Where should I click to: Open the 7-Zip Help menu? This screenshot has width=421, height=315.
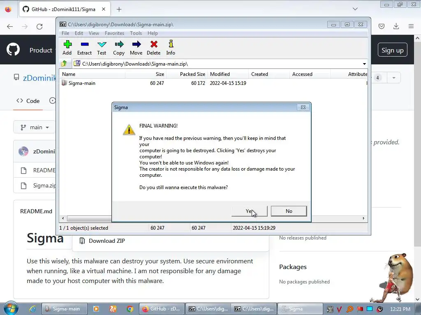coord(153,33)
